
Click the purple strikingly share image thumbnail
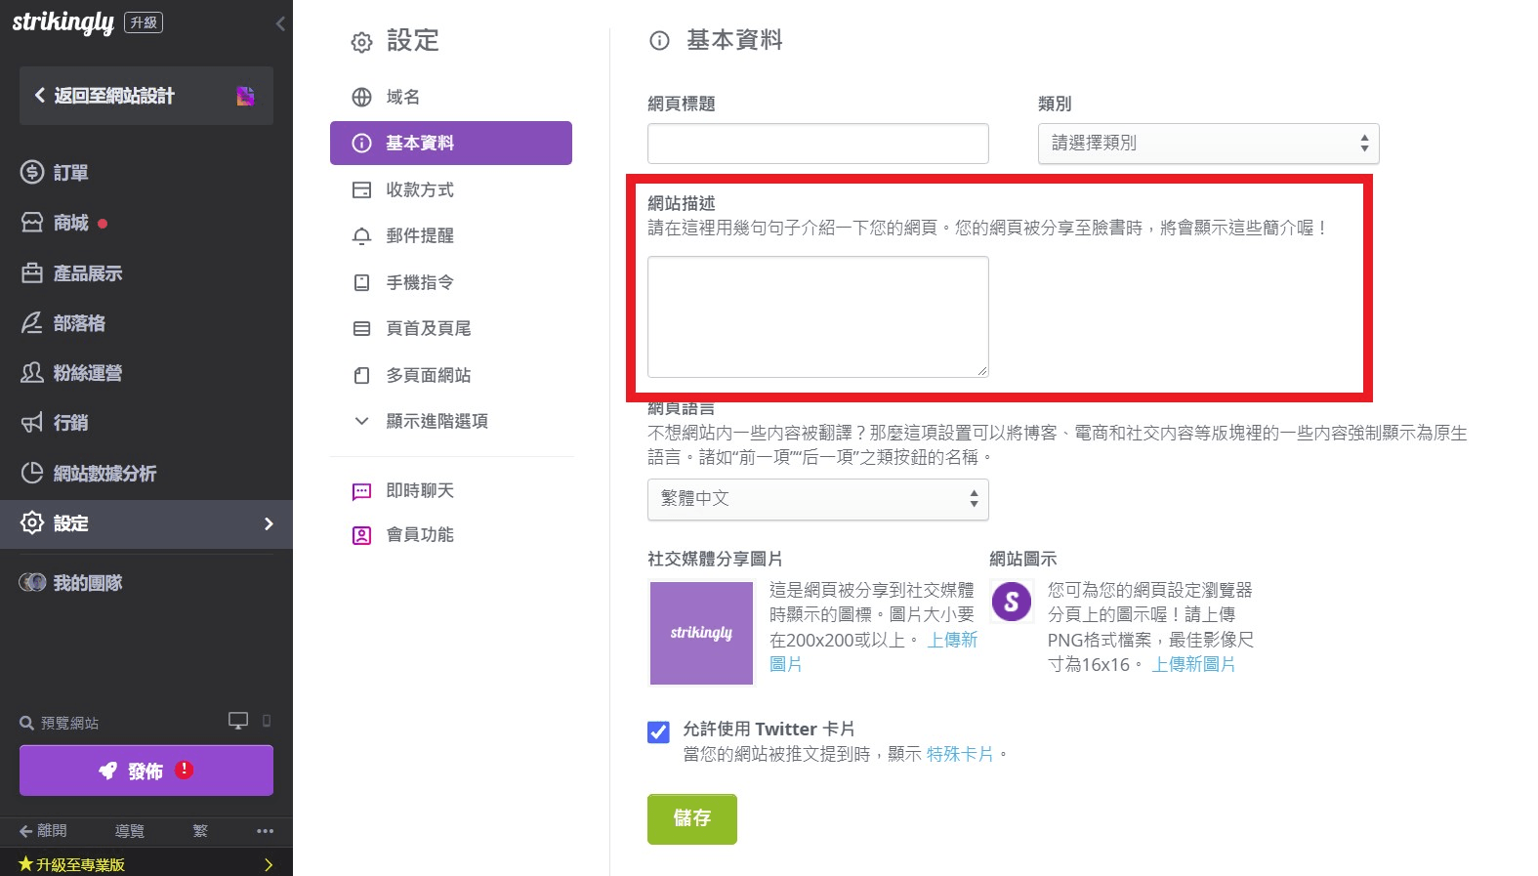click(x=701, y=633)
